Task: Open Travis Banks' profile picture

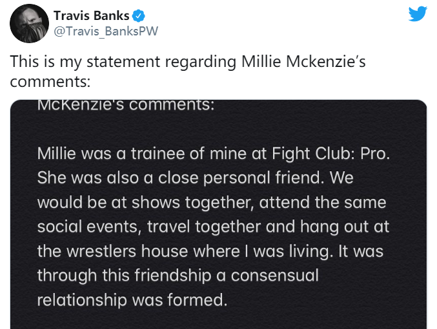Action: 29,23
